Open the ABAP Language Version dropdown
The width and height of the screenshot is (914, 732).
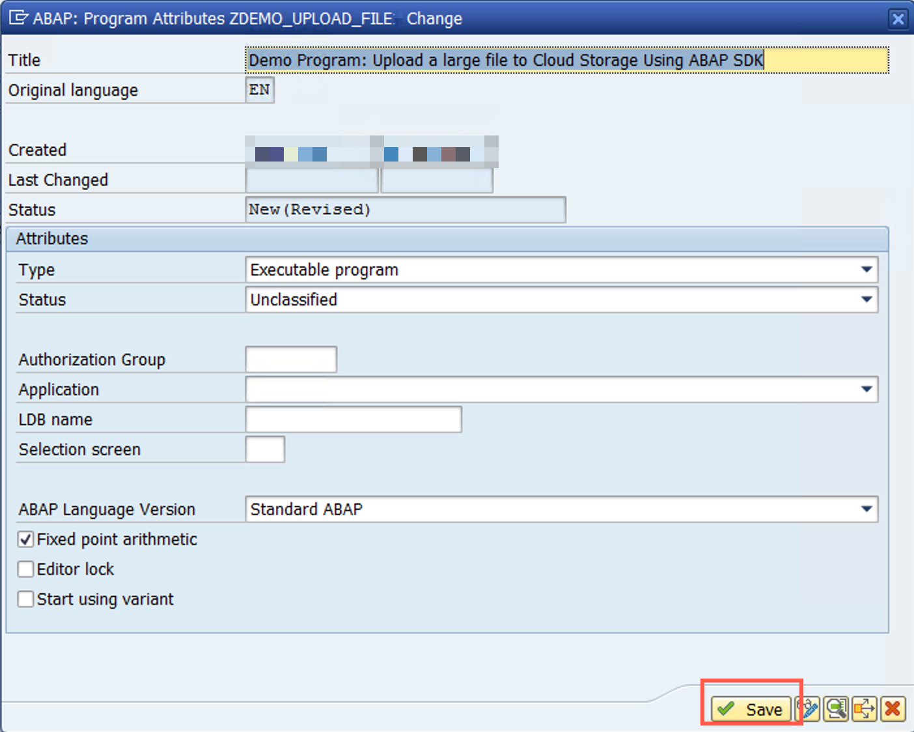pyautogui.click(x=866, y=509)
